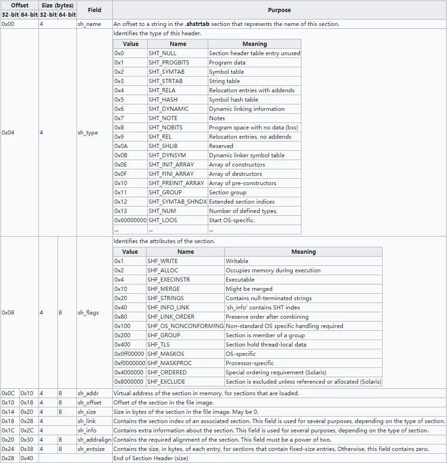Click the Offset column header

click(x=19, y=5)
